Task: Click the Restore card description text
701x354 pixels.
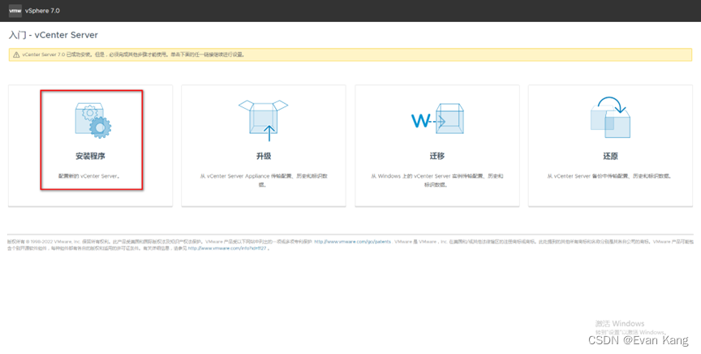Action: (609, 175)
